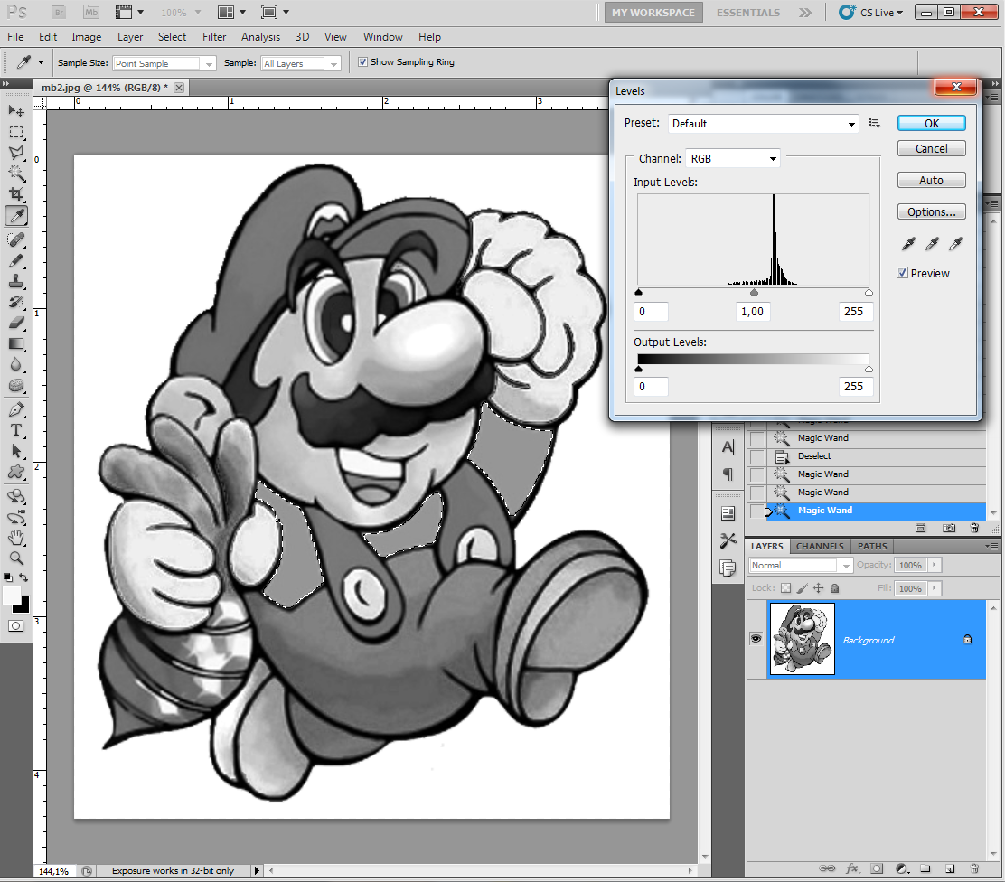Click the Background layer thumbnail

(803, 640)
